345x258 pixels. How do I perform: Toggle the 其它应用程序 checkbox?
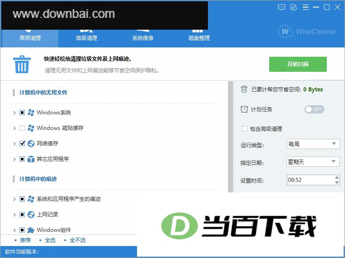tap(22, 159)
